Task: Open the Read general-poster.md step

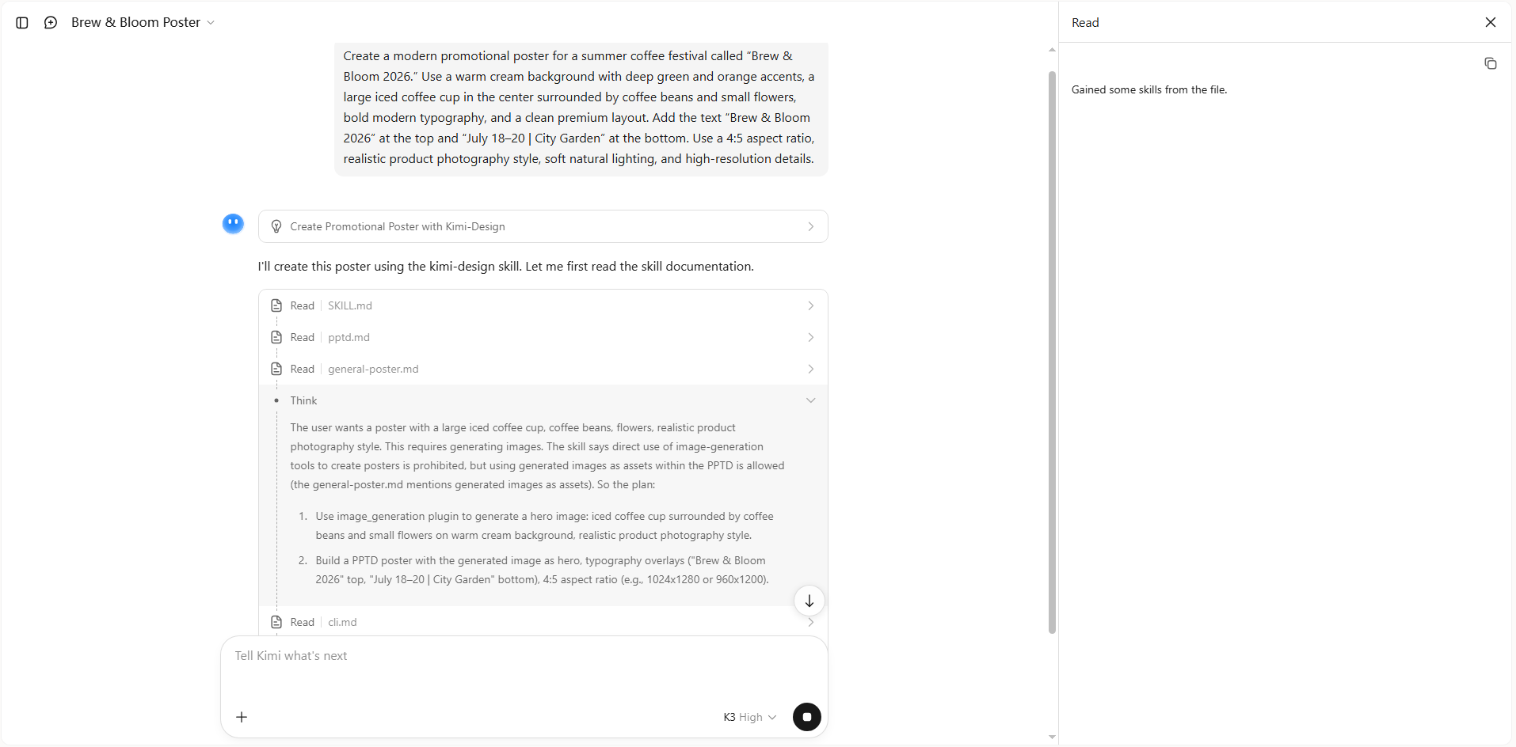Action: [543, 369]
